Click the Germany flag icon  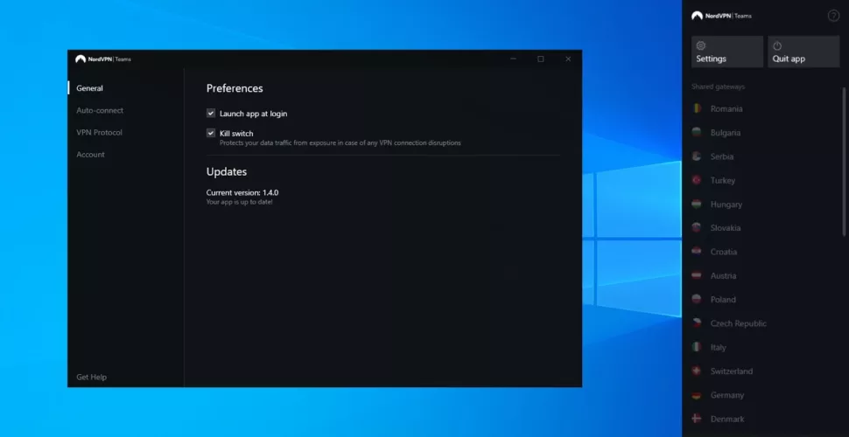[697, 395]
